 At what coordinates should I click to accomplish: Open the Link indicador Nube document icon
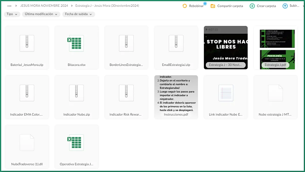coord(226,93)
